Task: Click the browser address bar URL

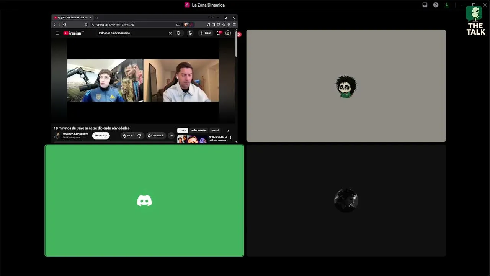Action: point(115,25)
